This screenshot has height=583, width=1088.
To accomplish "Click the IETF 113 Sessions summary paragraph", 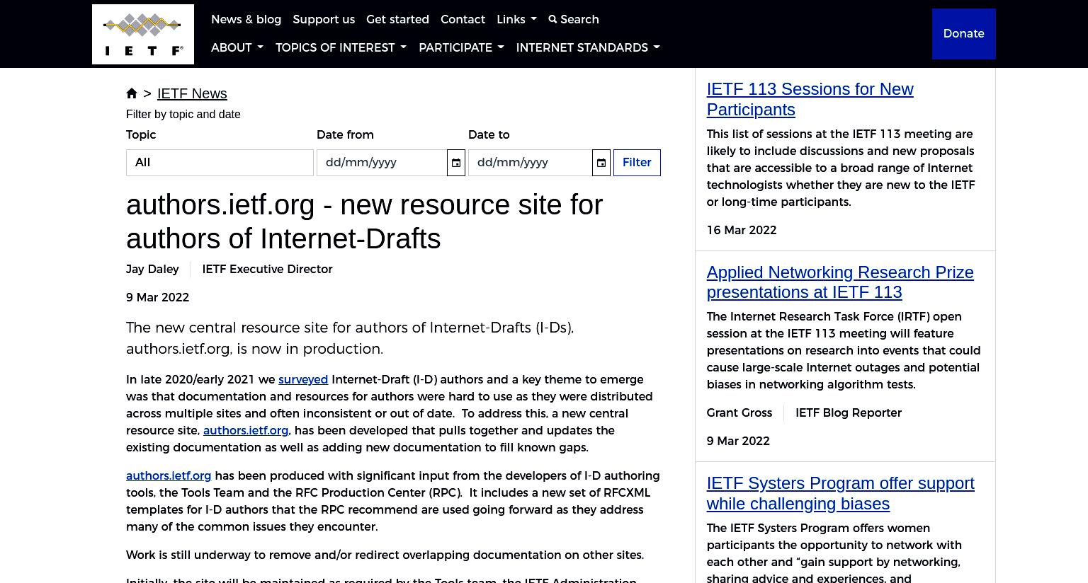I will click(x=841, y=168).
